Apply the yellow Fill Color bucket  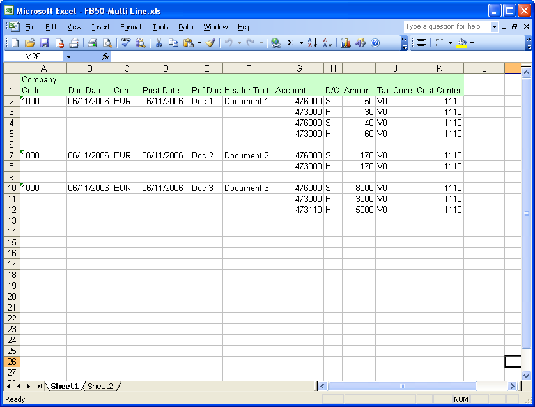click(x=461, y=43)
